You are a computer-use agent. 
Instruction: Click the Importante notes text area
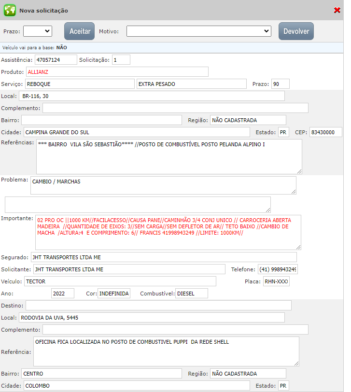(168, 232)
